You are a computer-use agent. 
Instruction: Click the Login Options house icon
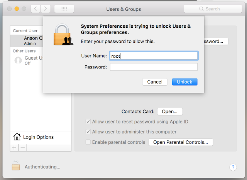[17, 137]
